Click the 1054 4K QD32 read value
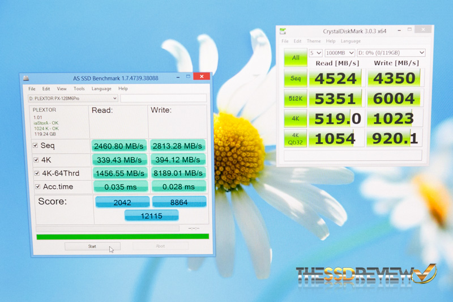 (335, 138)
